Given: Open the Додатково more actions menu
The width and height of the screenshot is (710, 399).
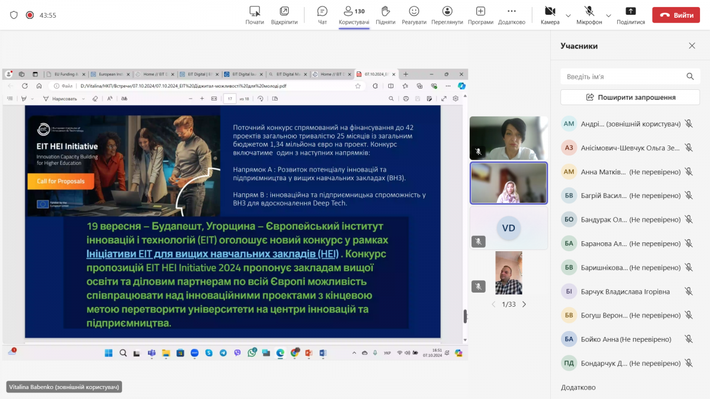Looking at the screenshot, I should [512, 15].
